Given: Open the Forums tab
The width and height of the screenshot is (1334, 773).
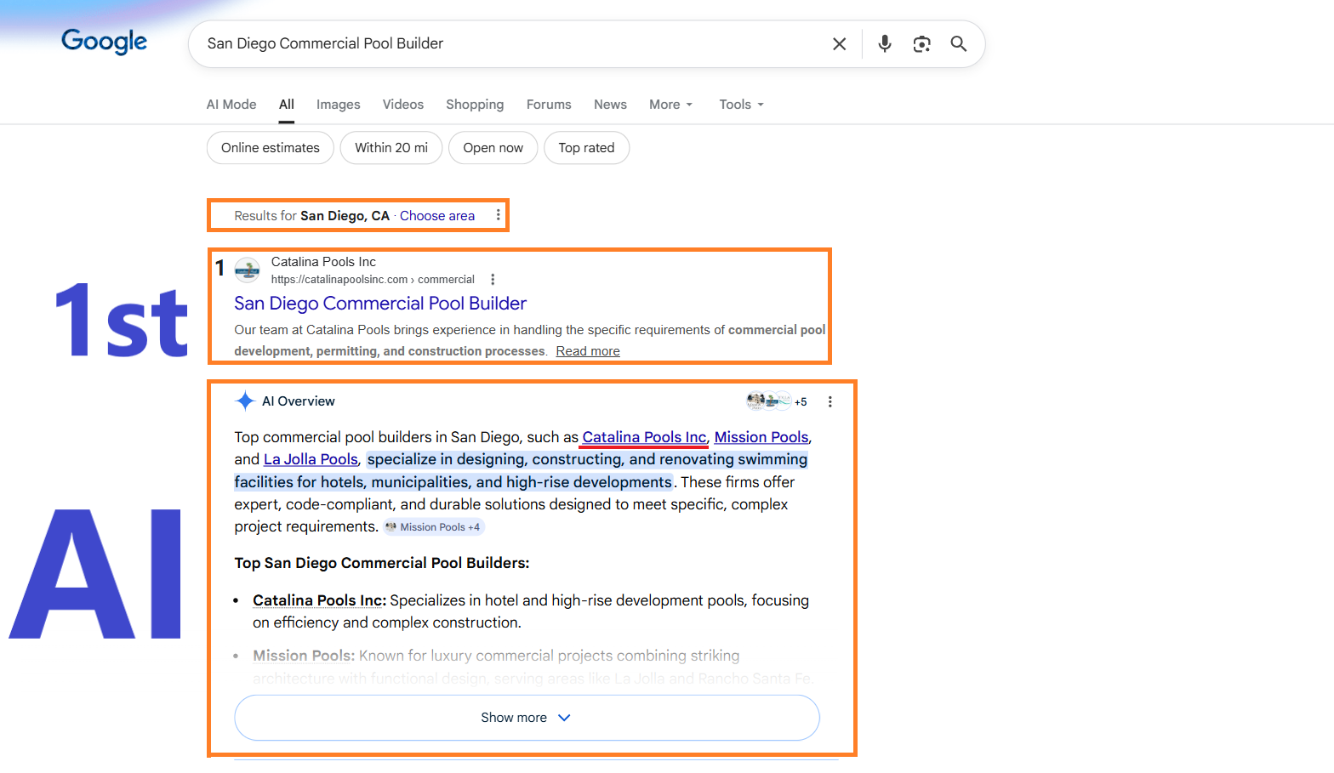Looking at the screenshot, I should [549, 105].
